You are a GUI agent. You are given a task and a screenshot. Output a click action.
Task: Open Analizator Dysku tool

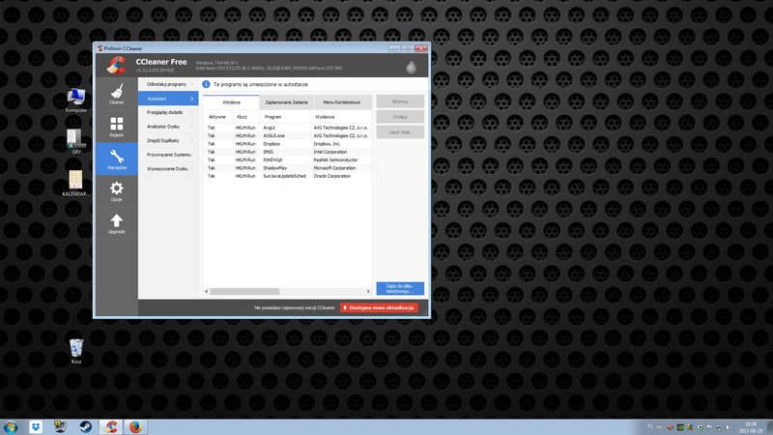(x=168, y=127)
